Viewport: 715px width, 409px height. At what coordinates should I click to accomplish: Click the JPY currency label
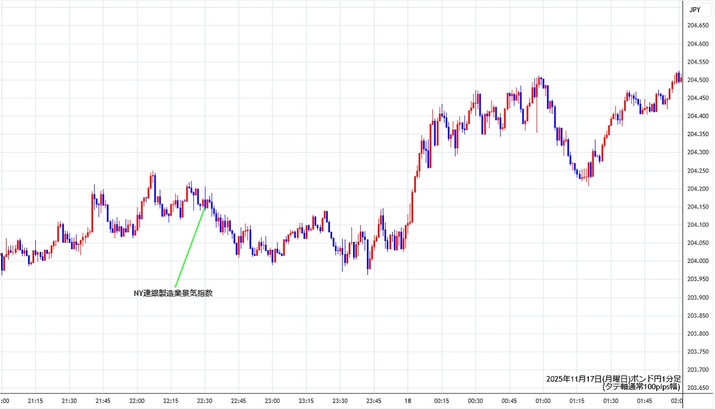tap(695, 10)
